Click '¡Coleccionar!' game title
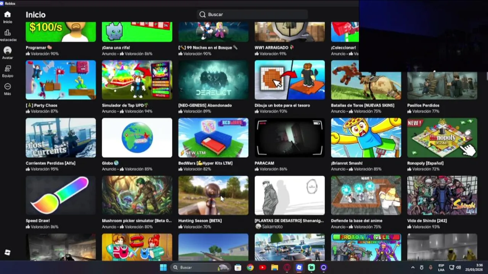This screenshot has width=488, height=274. coord(344,48)
